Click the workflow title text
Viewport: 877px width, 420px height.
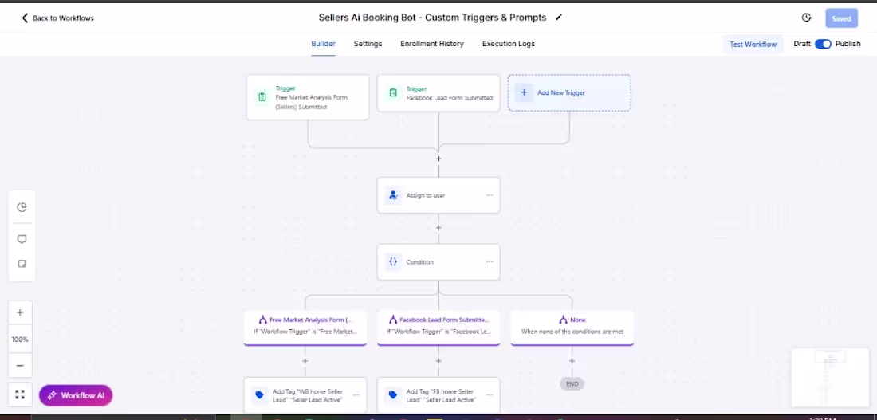click(x=432, y=18)
